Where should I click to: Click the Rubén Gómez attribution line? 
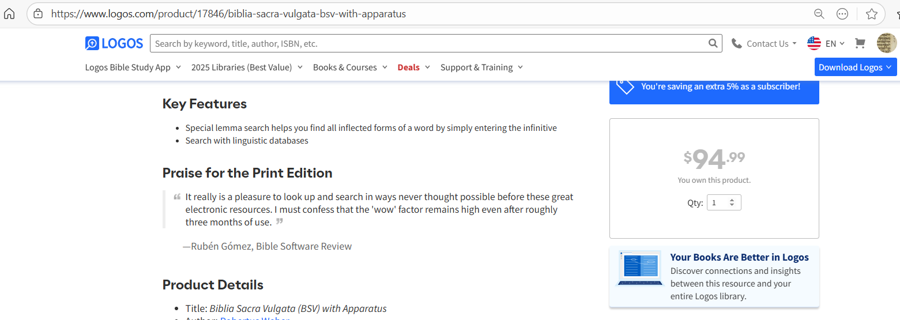point(268,246)
